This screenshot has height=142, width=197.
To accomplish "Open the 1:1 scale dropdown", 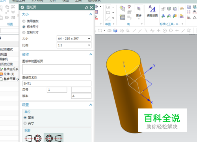I will (x=74, y=45).
